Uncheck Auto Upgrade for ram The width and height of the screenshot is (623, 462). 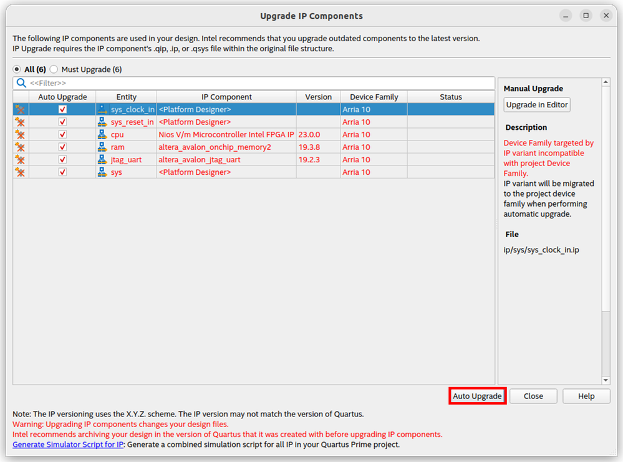(62, 147)
